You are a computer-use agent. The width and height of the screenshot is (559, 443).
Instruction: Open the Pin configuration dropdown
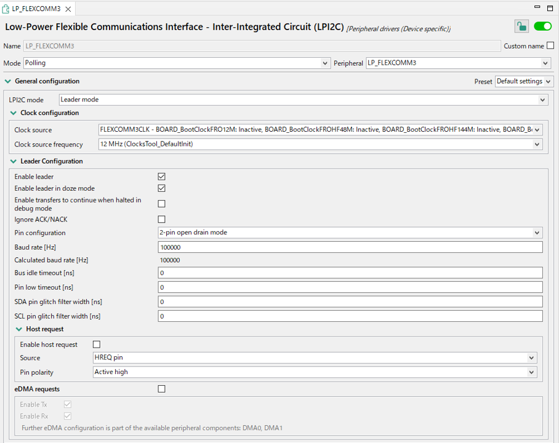350,233
